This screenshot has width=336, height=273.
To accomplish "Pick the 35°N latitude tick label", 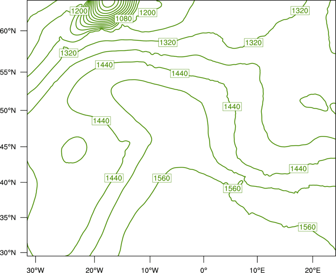I will click(8, 218).
